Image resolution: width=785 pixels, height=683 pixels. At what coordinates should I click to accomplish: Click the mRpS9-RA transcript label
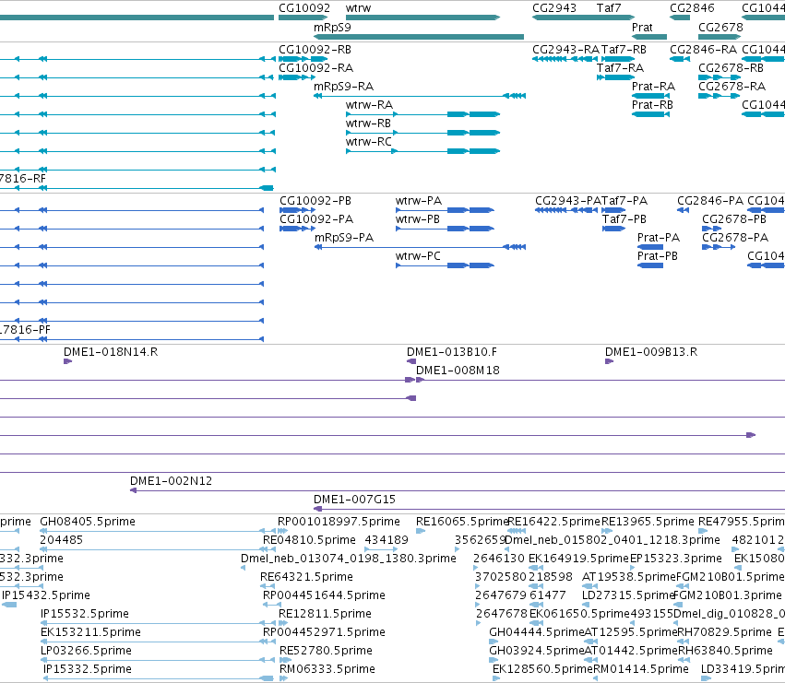point(343,87)
